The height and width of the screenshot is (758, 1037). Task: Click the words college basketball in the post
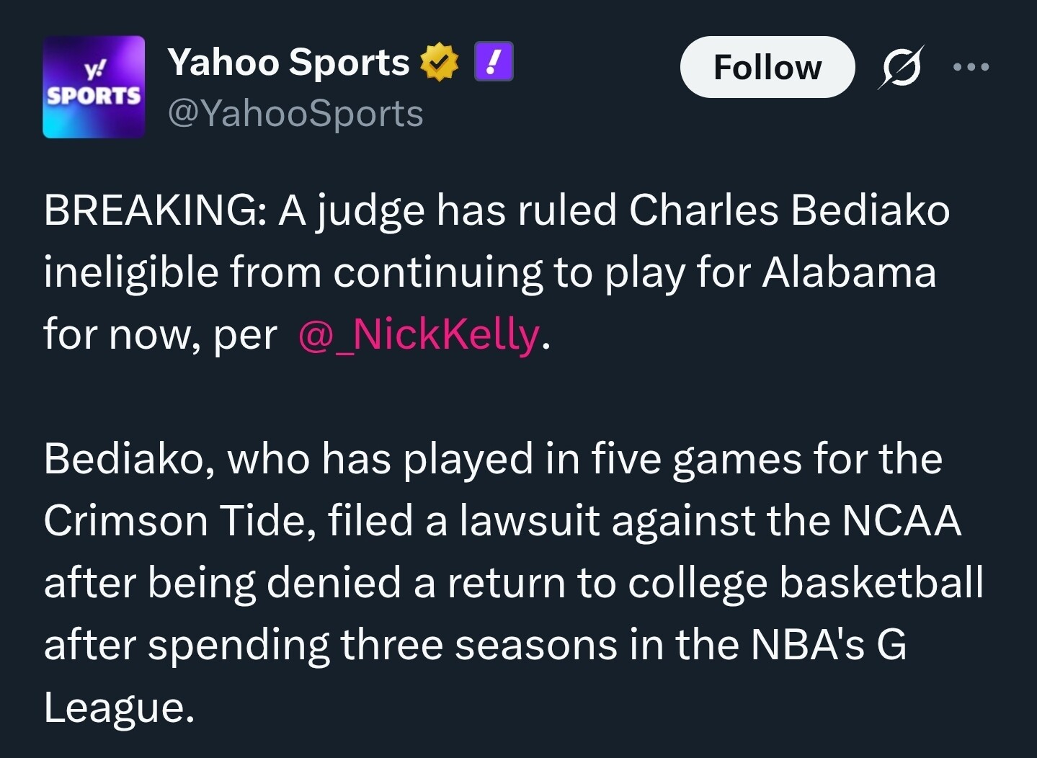click(x=805, y=582)
